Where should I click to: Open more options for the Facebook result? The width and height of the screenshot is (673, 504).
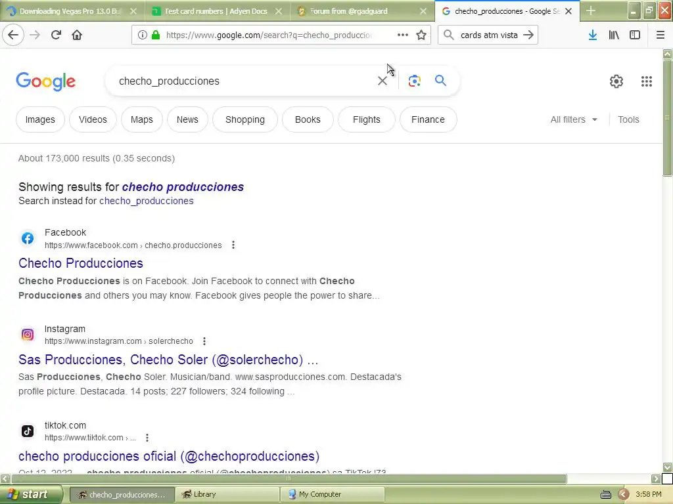click(x=233, y=245)
